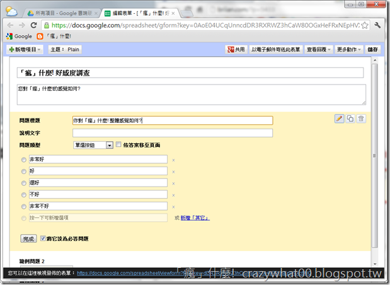This screenshot has height=285, width=390.
Task: Click the green padlock HTTPS icon
Action: click(x=46, y=25)
